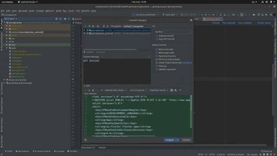Click Git update project icon in toolbar
Image resolution: width=277 pixels, height=156 pixels.
coord(238,15)
